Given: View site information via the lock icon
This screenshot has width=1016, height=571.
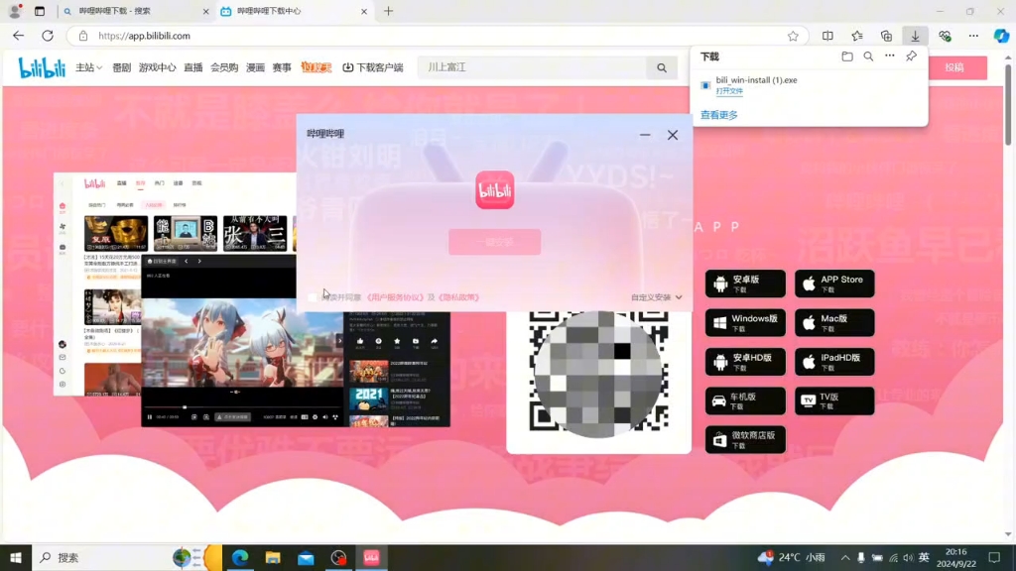Looking at the screenshot, I should (x=83, y=37).
